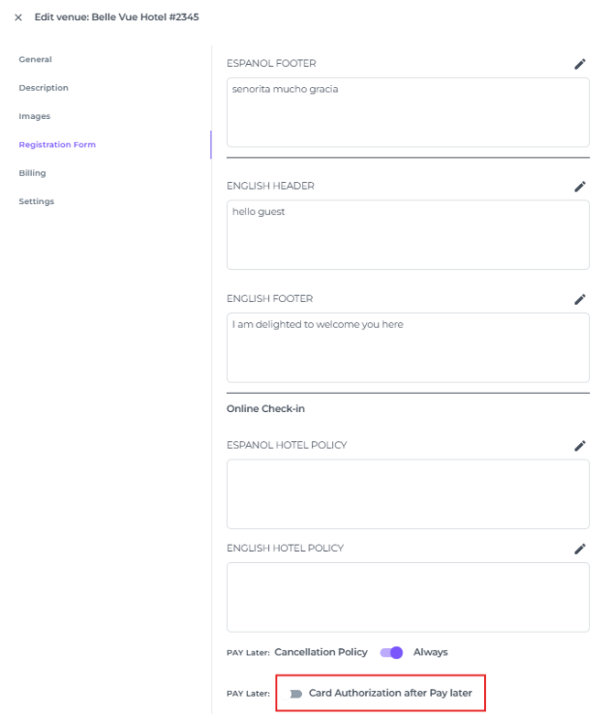Click the Always label next to Cancellation Policy
The image size is (613, 714).
click(x=430, y=653)
